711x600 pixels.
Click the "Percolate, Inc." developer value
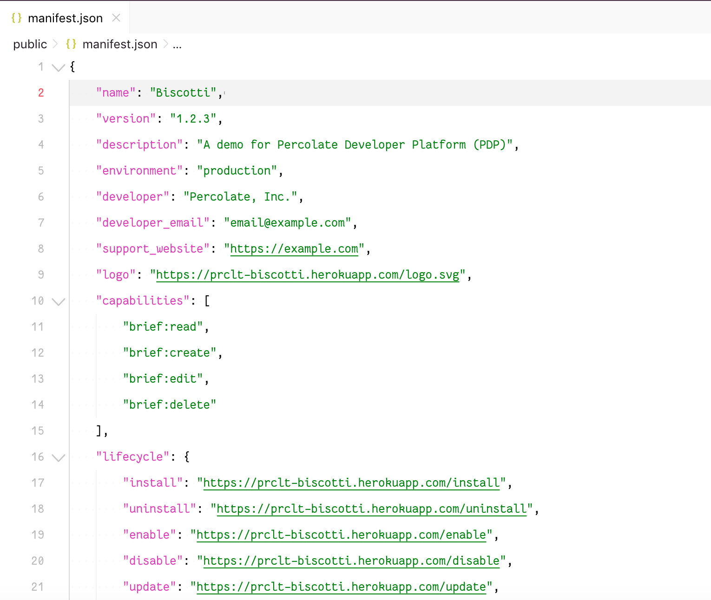pos(240,197)
